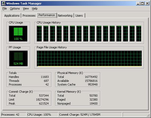Open the View menu
Screen dimensions: 151x118
(26, 8)
